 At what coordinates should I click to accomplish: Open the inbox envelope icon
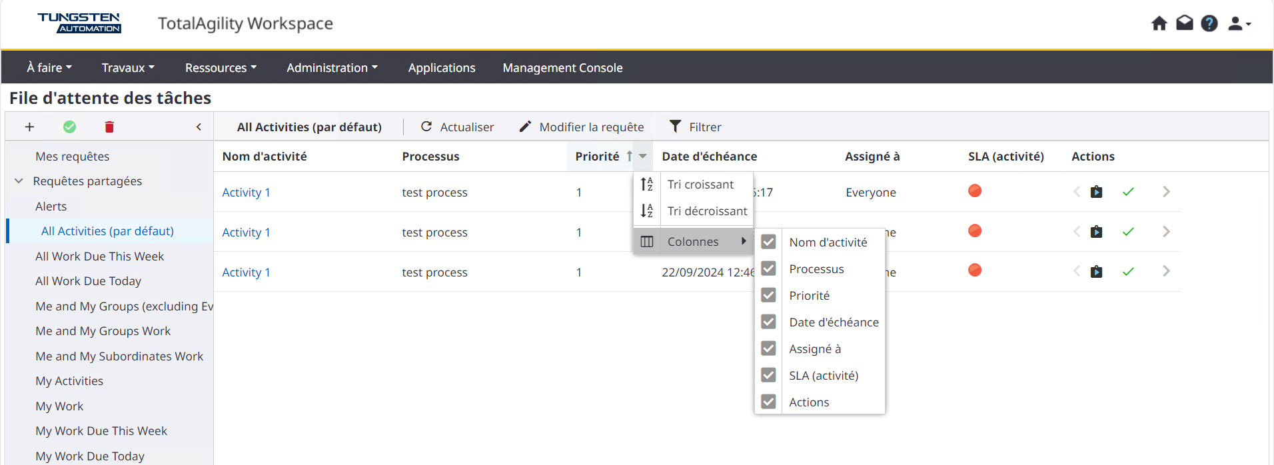(1184, 24)
